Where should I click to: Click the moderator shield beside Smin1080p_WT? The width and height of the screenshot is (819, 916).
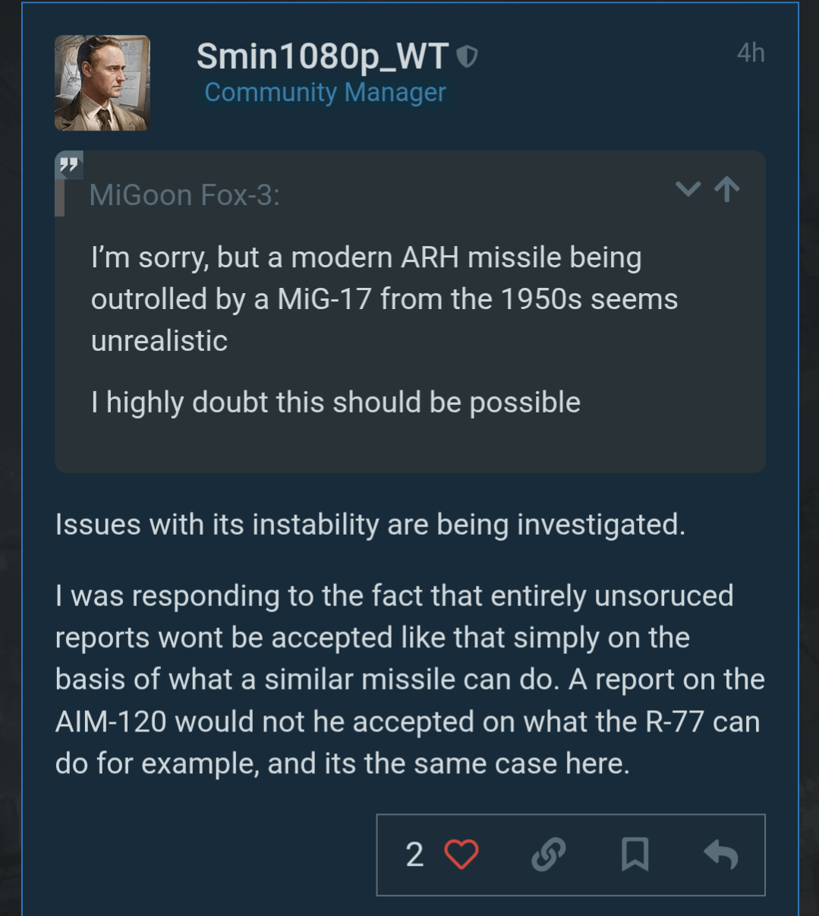[x=468, y=56]
